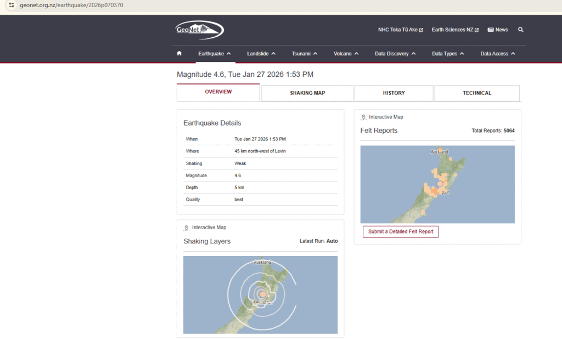Expand the Data Discovery menu

[x=395, y=54]
